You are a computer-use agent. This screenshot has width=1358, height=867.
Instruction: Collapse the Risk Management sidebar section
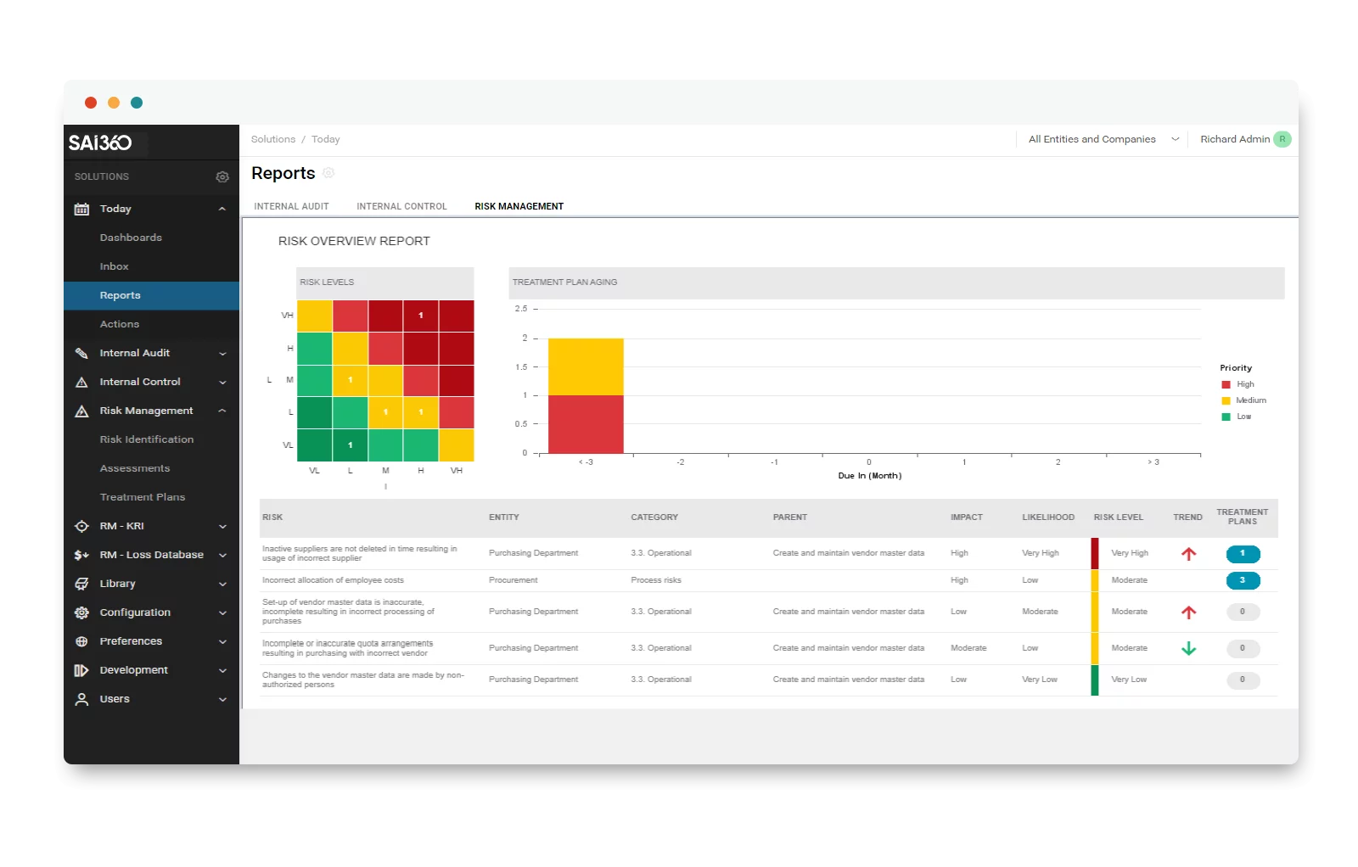pos(222,410)
